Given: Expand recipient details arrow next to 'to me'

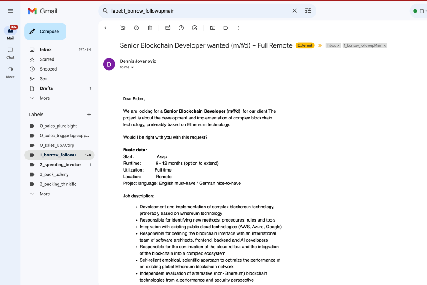Looking at the screenshot, I should (x=132, y=67).
